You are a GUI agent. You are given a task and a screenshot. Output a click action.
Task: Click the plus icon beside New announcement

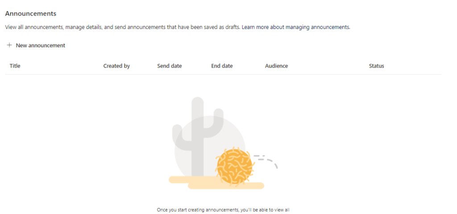(9, 45)
